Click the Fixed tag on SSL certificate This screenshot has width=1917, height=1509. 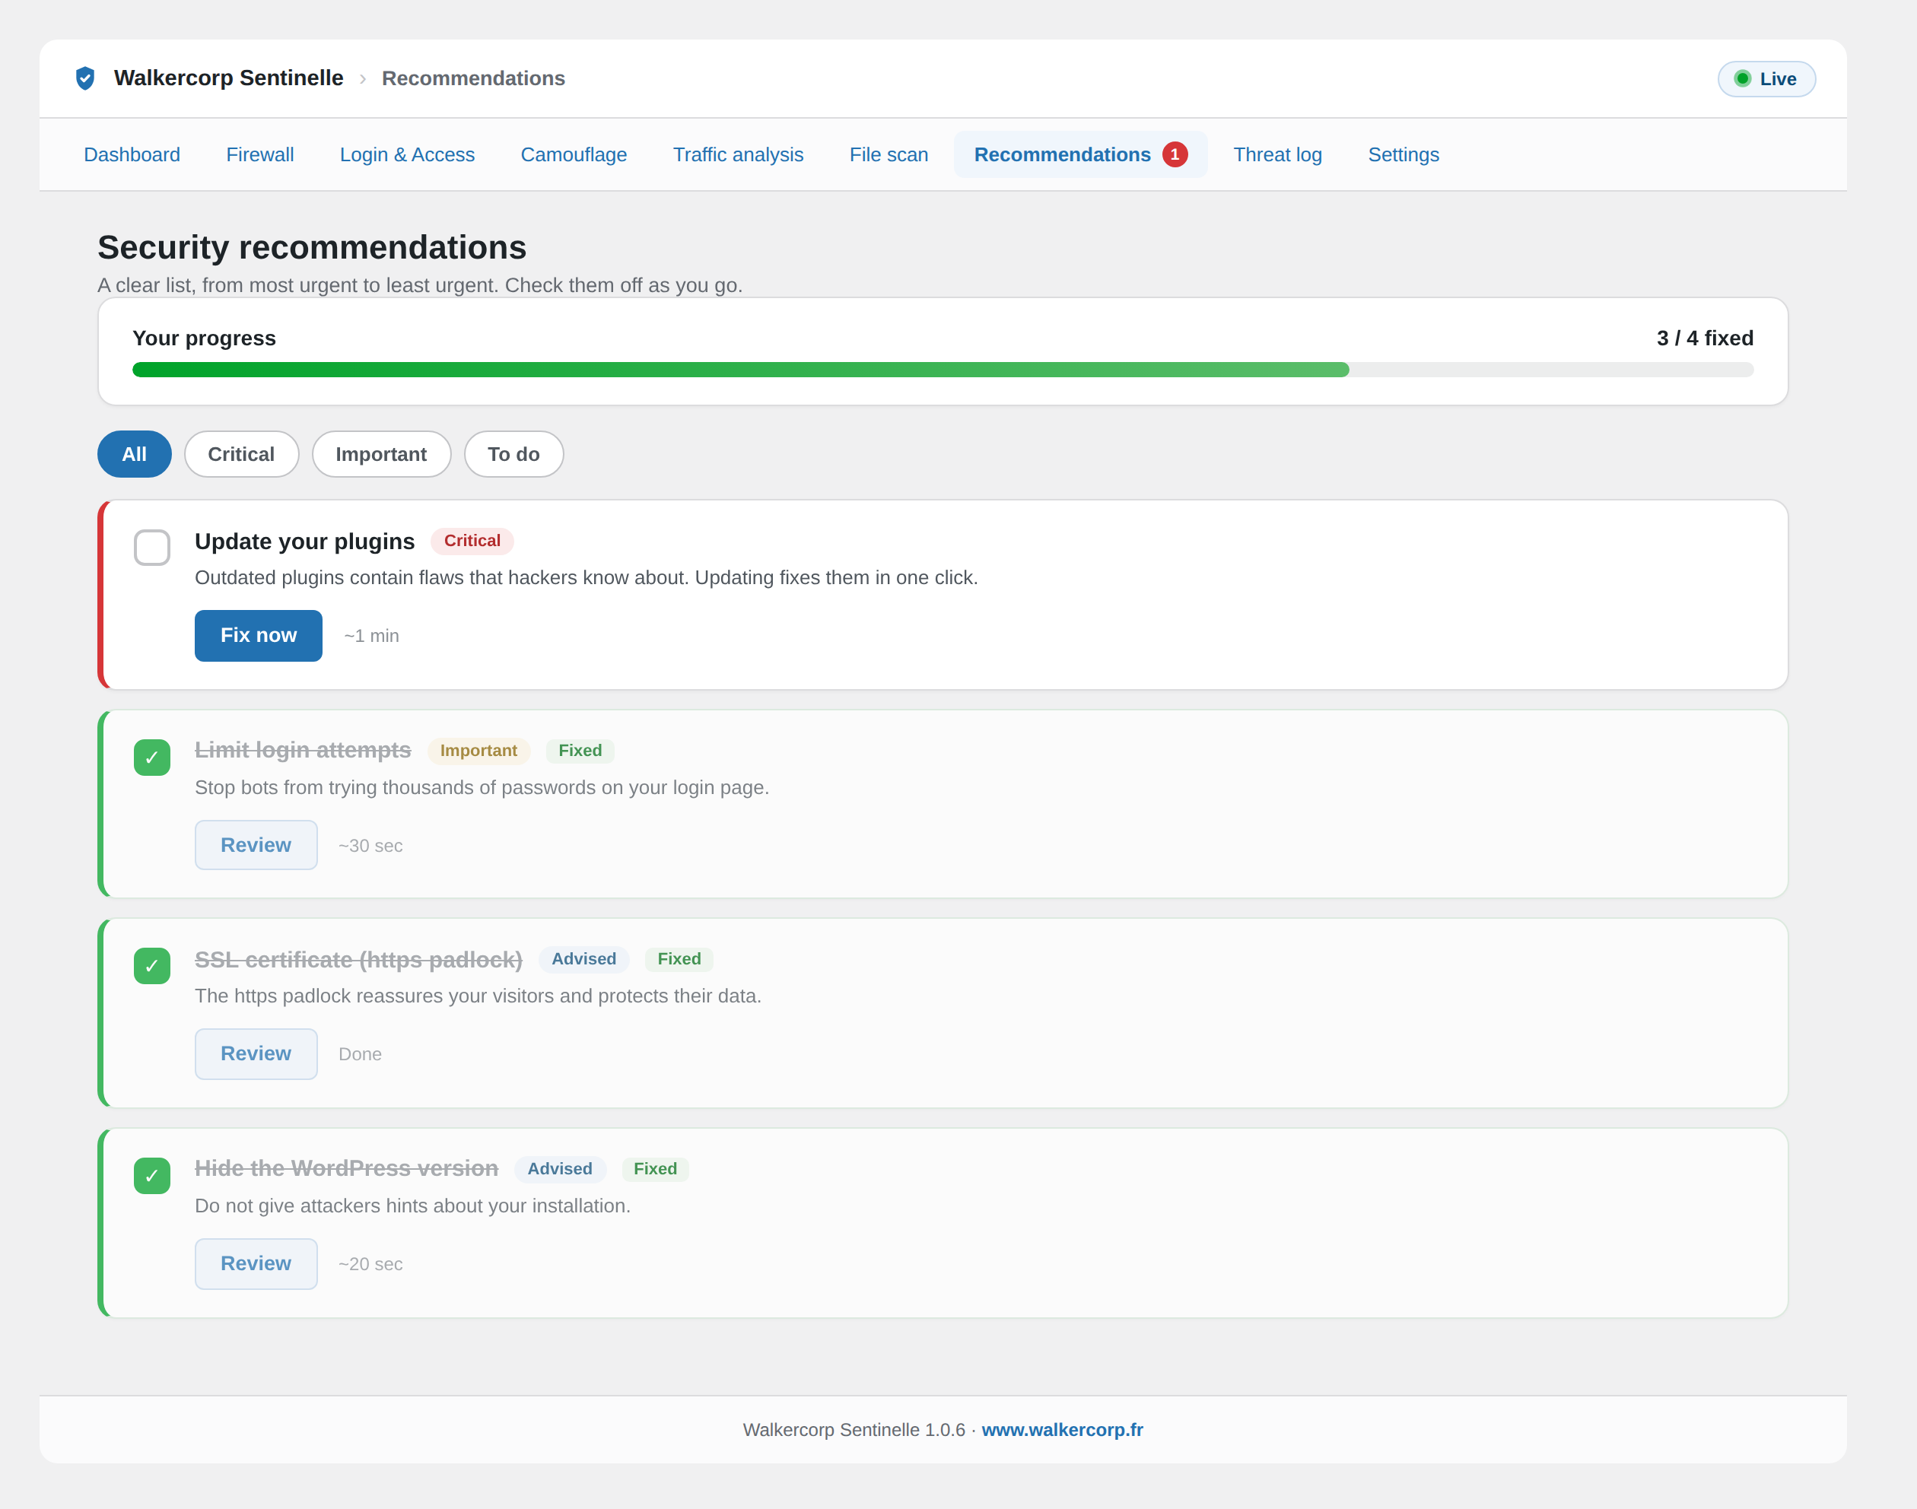[x=679, y=958]
